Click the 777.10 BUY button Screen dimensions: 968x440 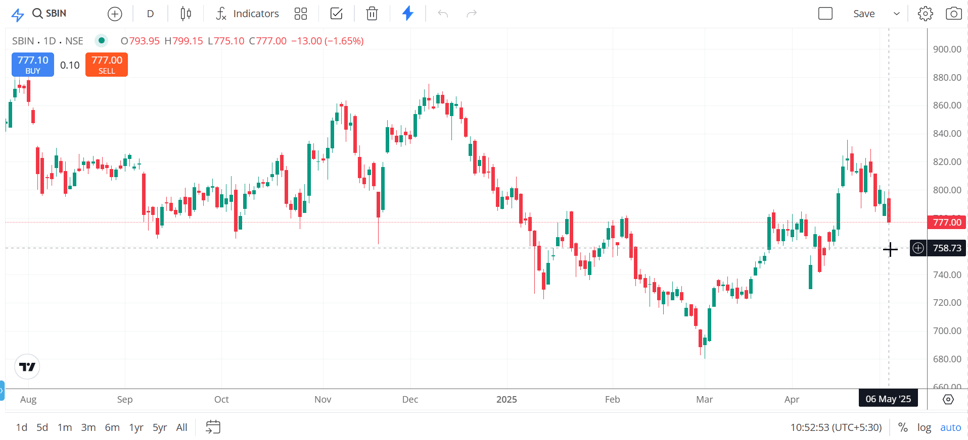tap(33, 65)
